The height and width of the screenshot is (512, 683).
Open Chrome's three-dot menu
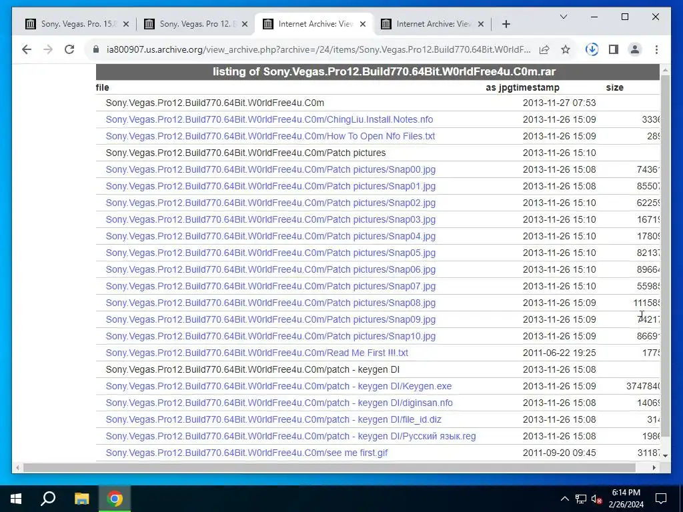pos(656,49)
